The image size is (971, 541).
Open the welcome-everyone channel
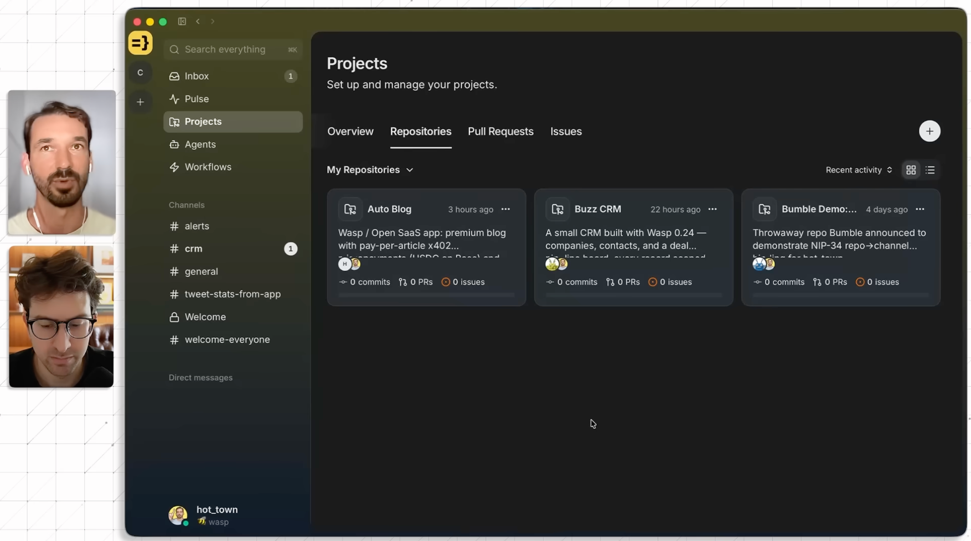tap(233, 340)
